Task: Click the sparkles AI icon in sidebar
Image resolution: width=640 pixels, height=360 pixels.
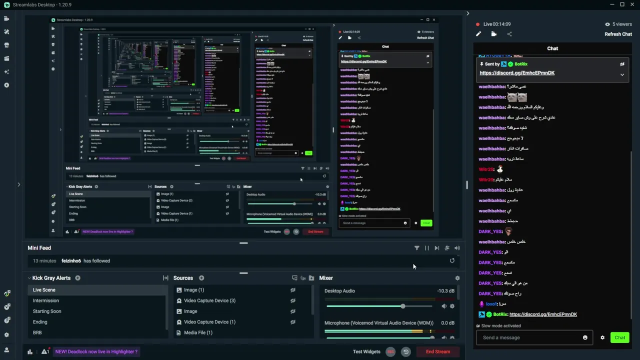Action: (x=6, y=71)
